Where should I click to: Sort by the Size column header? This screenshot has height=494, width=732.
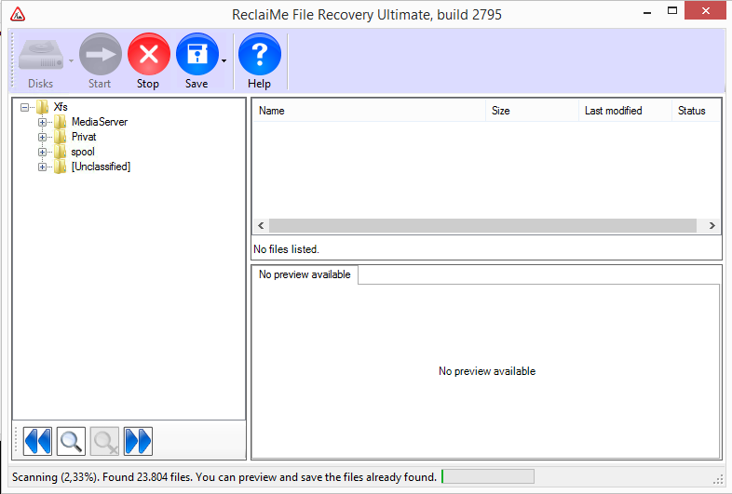click(x=532, y=111)
